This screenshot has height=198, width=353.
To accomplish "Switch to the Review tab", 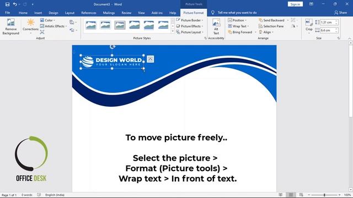I will pos(126,13).
